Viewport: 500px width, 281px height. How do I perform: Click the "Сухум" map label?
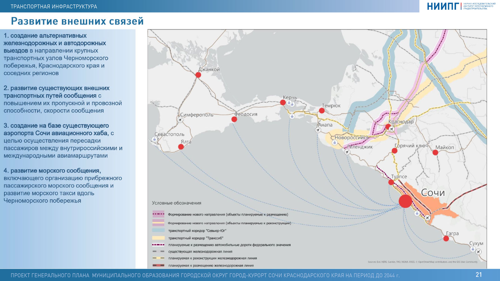(476, 244)
